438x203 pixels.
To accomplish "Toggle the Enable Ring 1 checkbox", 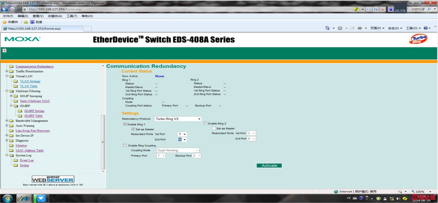I will point(125,124).
